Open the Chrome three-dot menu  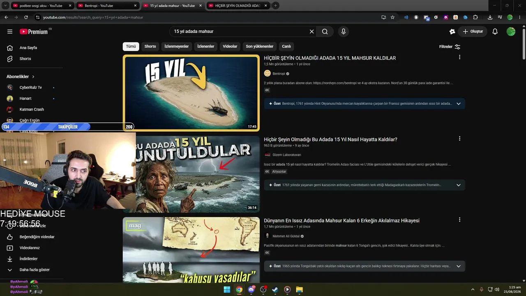(520, 17)
